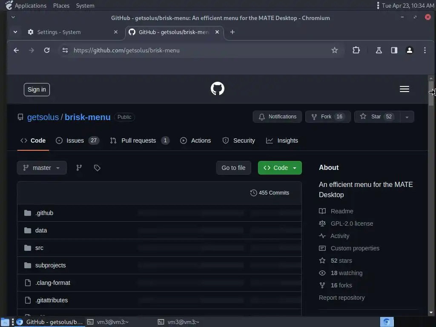Click the Sign in button

coord(37,89)
